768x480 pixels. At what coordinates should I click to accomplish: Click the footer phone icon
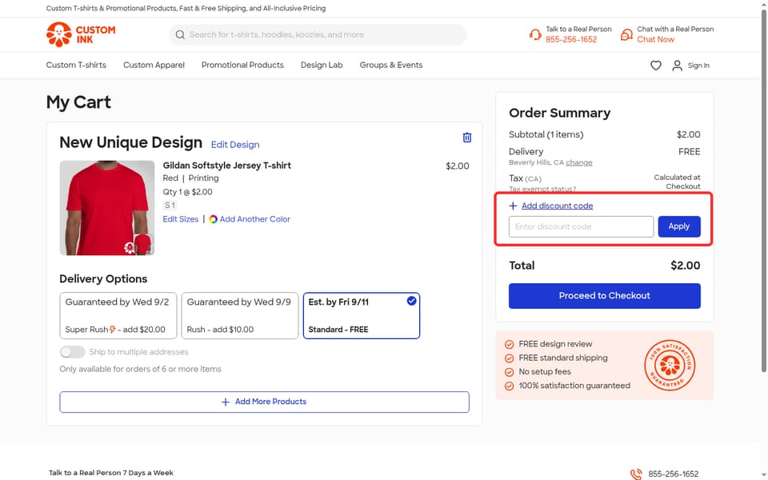pos(636,474)
